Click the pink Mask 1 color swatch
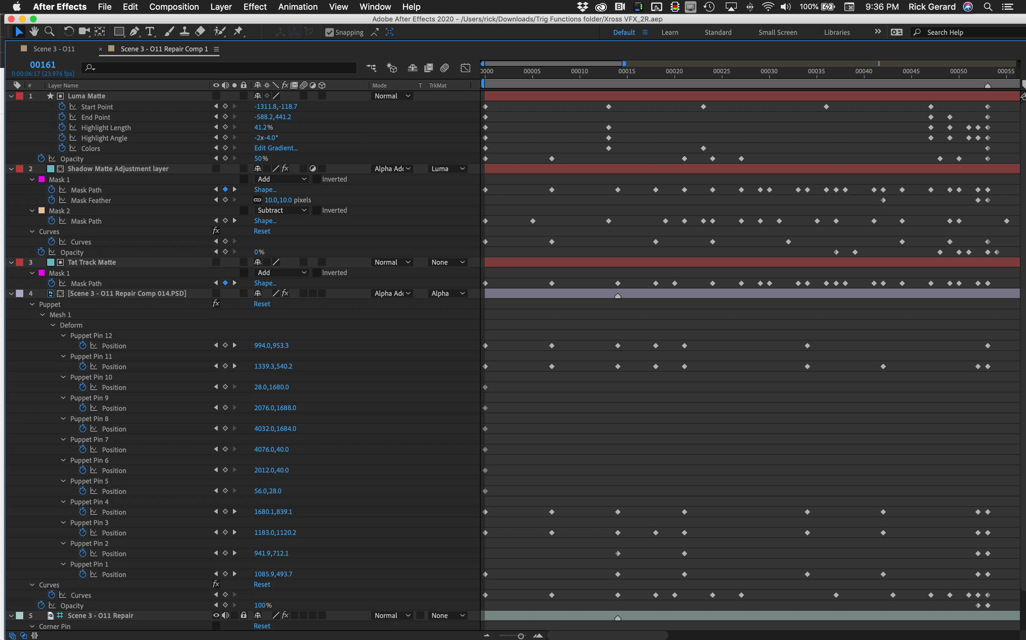This screenshot has height=640, width=1026. point(42,179)
